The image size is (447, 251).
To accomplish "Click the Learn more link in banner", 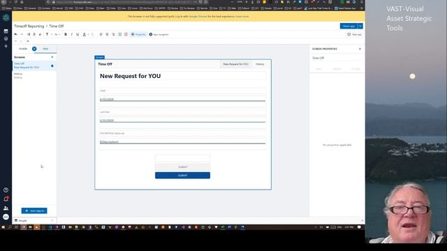I will click(242, 17).
